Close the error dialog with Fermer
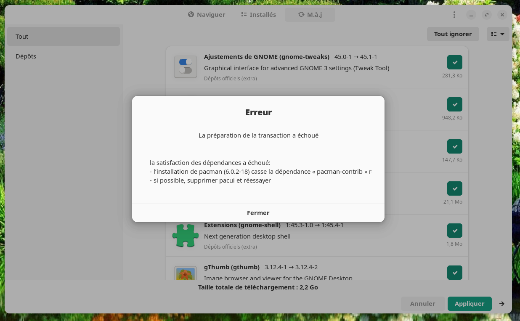Image resolution: width=520 pixels, height=321 pixels. pyautogui.click(x=258, y=213)
